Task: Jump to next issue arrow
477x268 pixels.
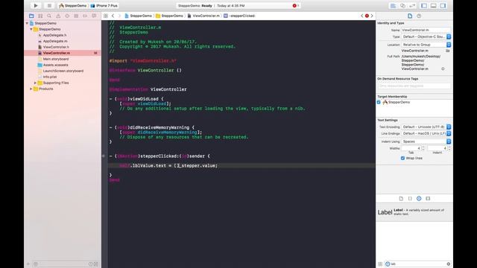Action: [x=372, y=16]
